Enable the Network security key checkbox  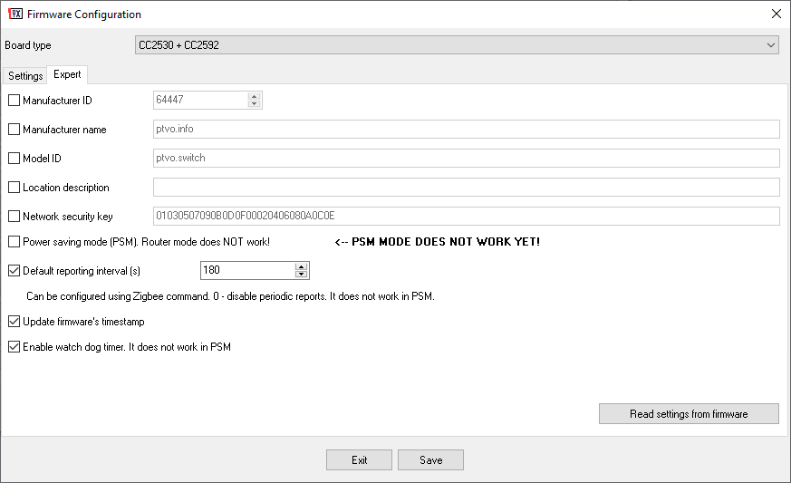point(14,216)
